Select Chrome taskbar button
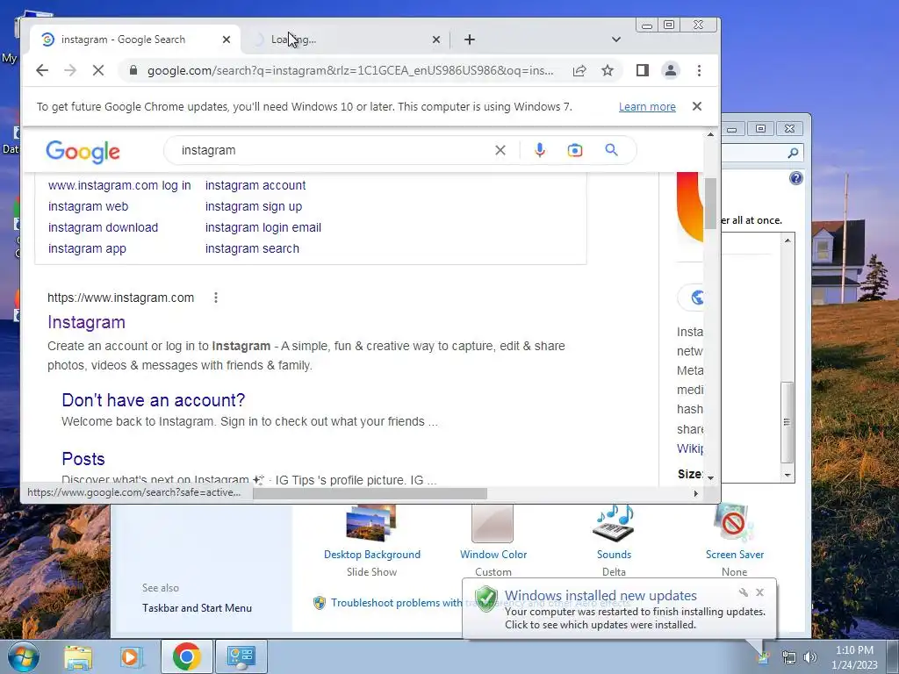Viewport: 899px width, 674px height. tap(186, 656)
